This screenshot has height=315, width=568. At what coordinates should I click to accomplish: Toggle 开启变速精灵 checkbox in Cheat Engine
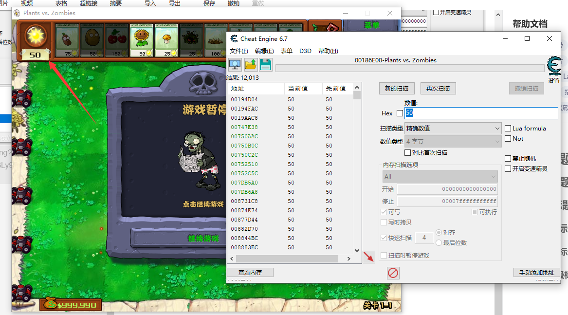(508, 168)
